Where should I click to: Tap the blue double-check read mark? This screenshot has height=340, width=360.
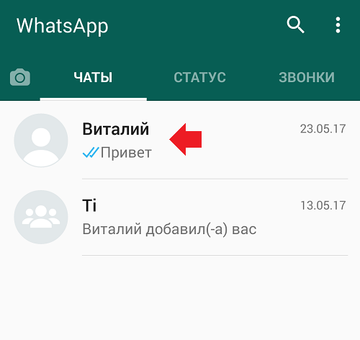(x=91, y=153)
